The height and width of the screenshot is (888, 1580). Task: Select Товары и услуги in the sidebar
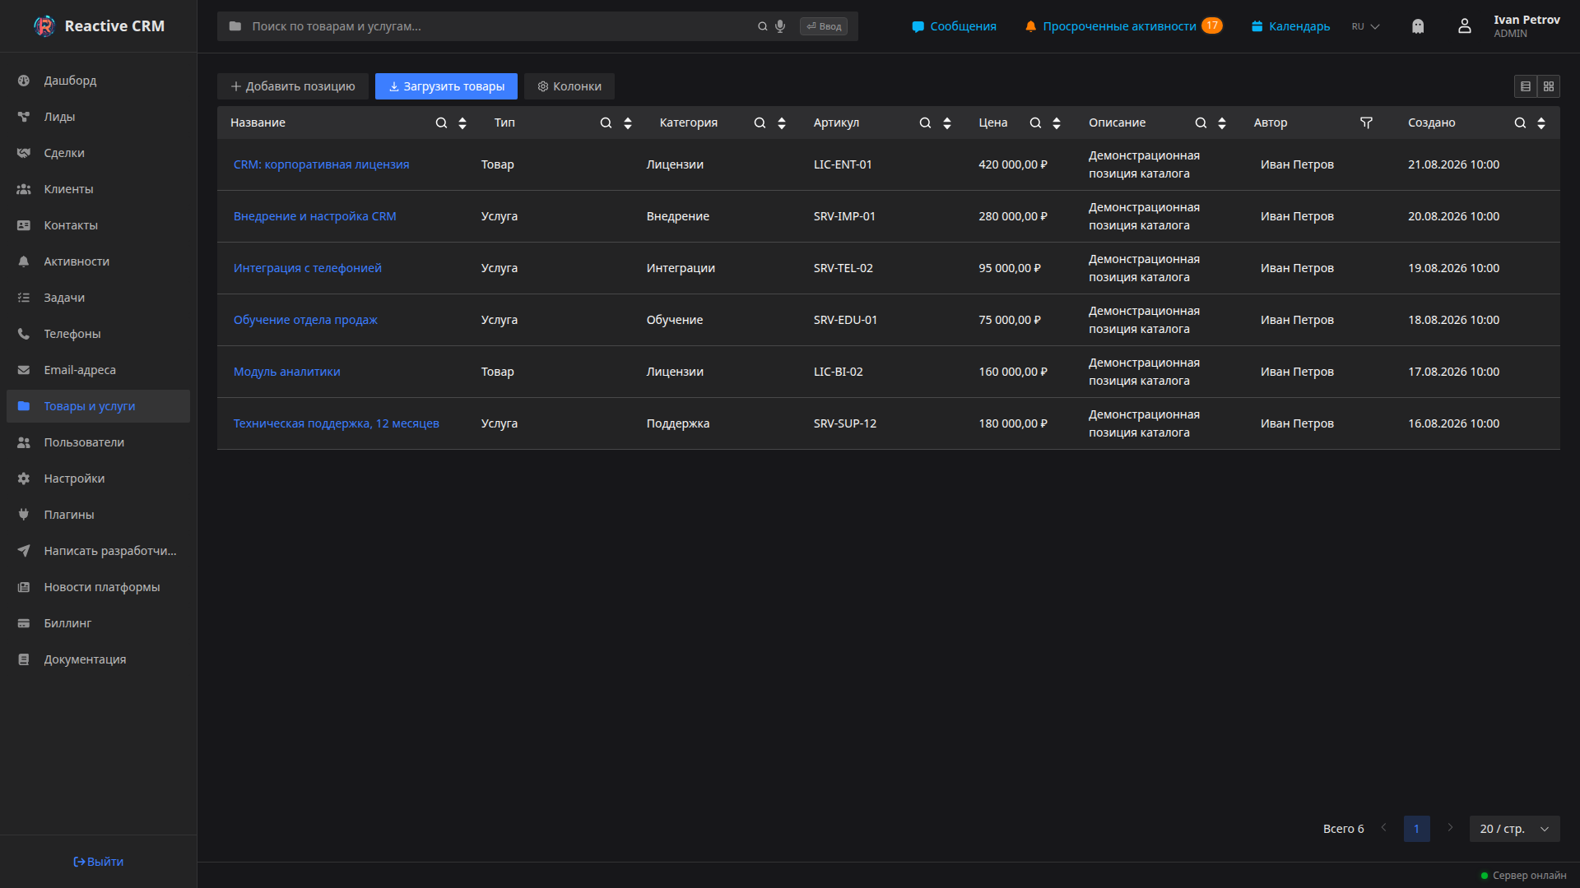point(99,406)
